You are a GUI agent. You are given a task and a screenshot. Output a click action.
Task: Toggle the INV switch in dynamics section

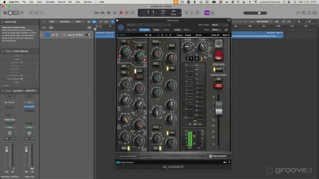tap(125, 73)
